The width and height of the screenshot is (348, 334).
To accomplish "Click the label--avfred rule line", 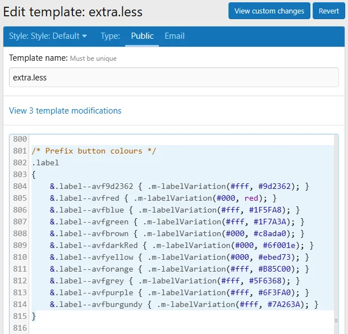I will [163, 198].
